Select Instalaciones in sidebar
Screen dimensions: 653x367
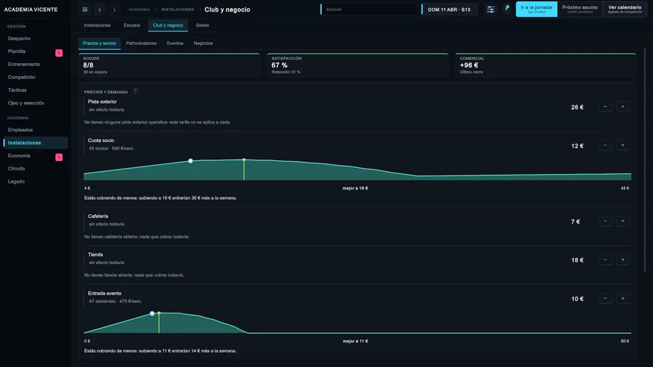point(35,143)
